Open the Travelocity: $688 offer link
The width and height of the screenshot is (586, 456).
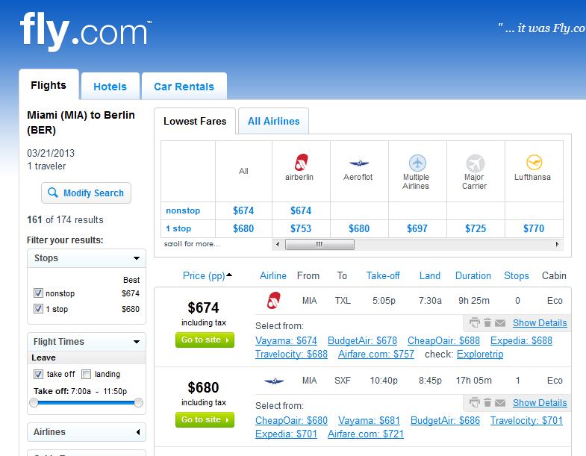(x=291, y=354)
